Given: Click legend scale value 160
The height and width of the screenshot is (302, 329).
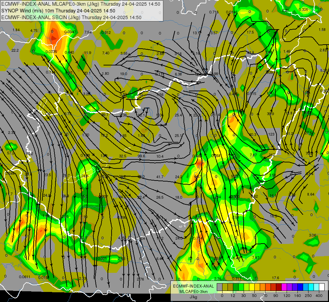Looking at the screenshot, I should click(x=297, y=296).
